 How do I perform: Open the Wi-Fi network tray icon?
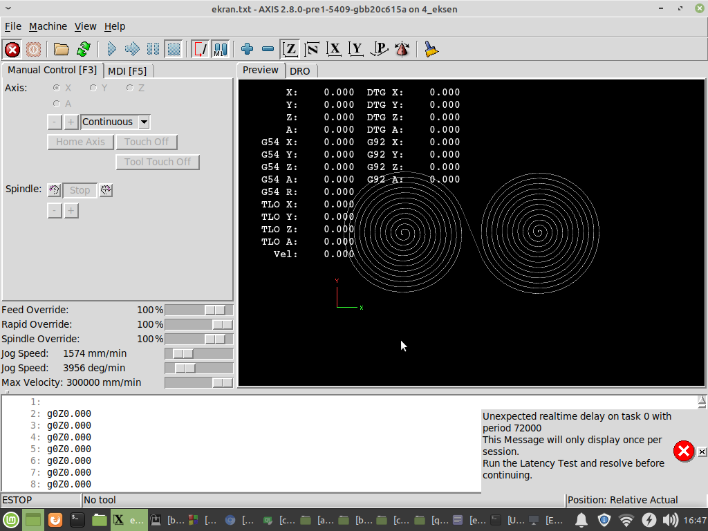(x=626, y=520)
